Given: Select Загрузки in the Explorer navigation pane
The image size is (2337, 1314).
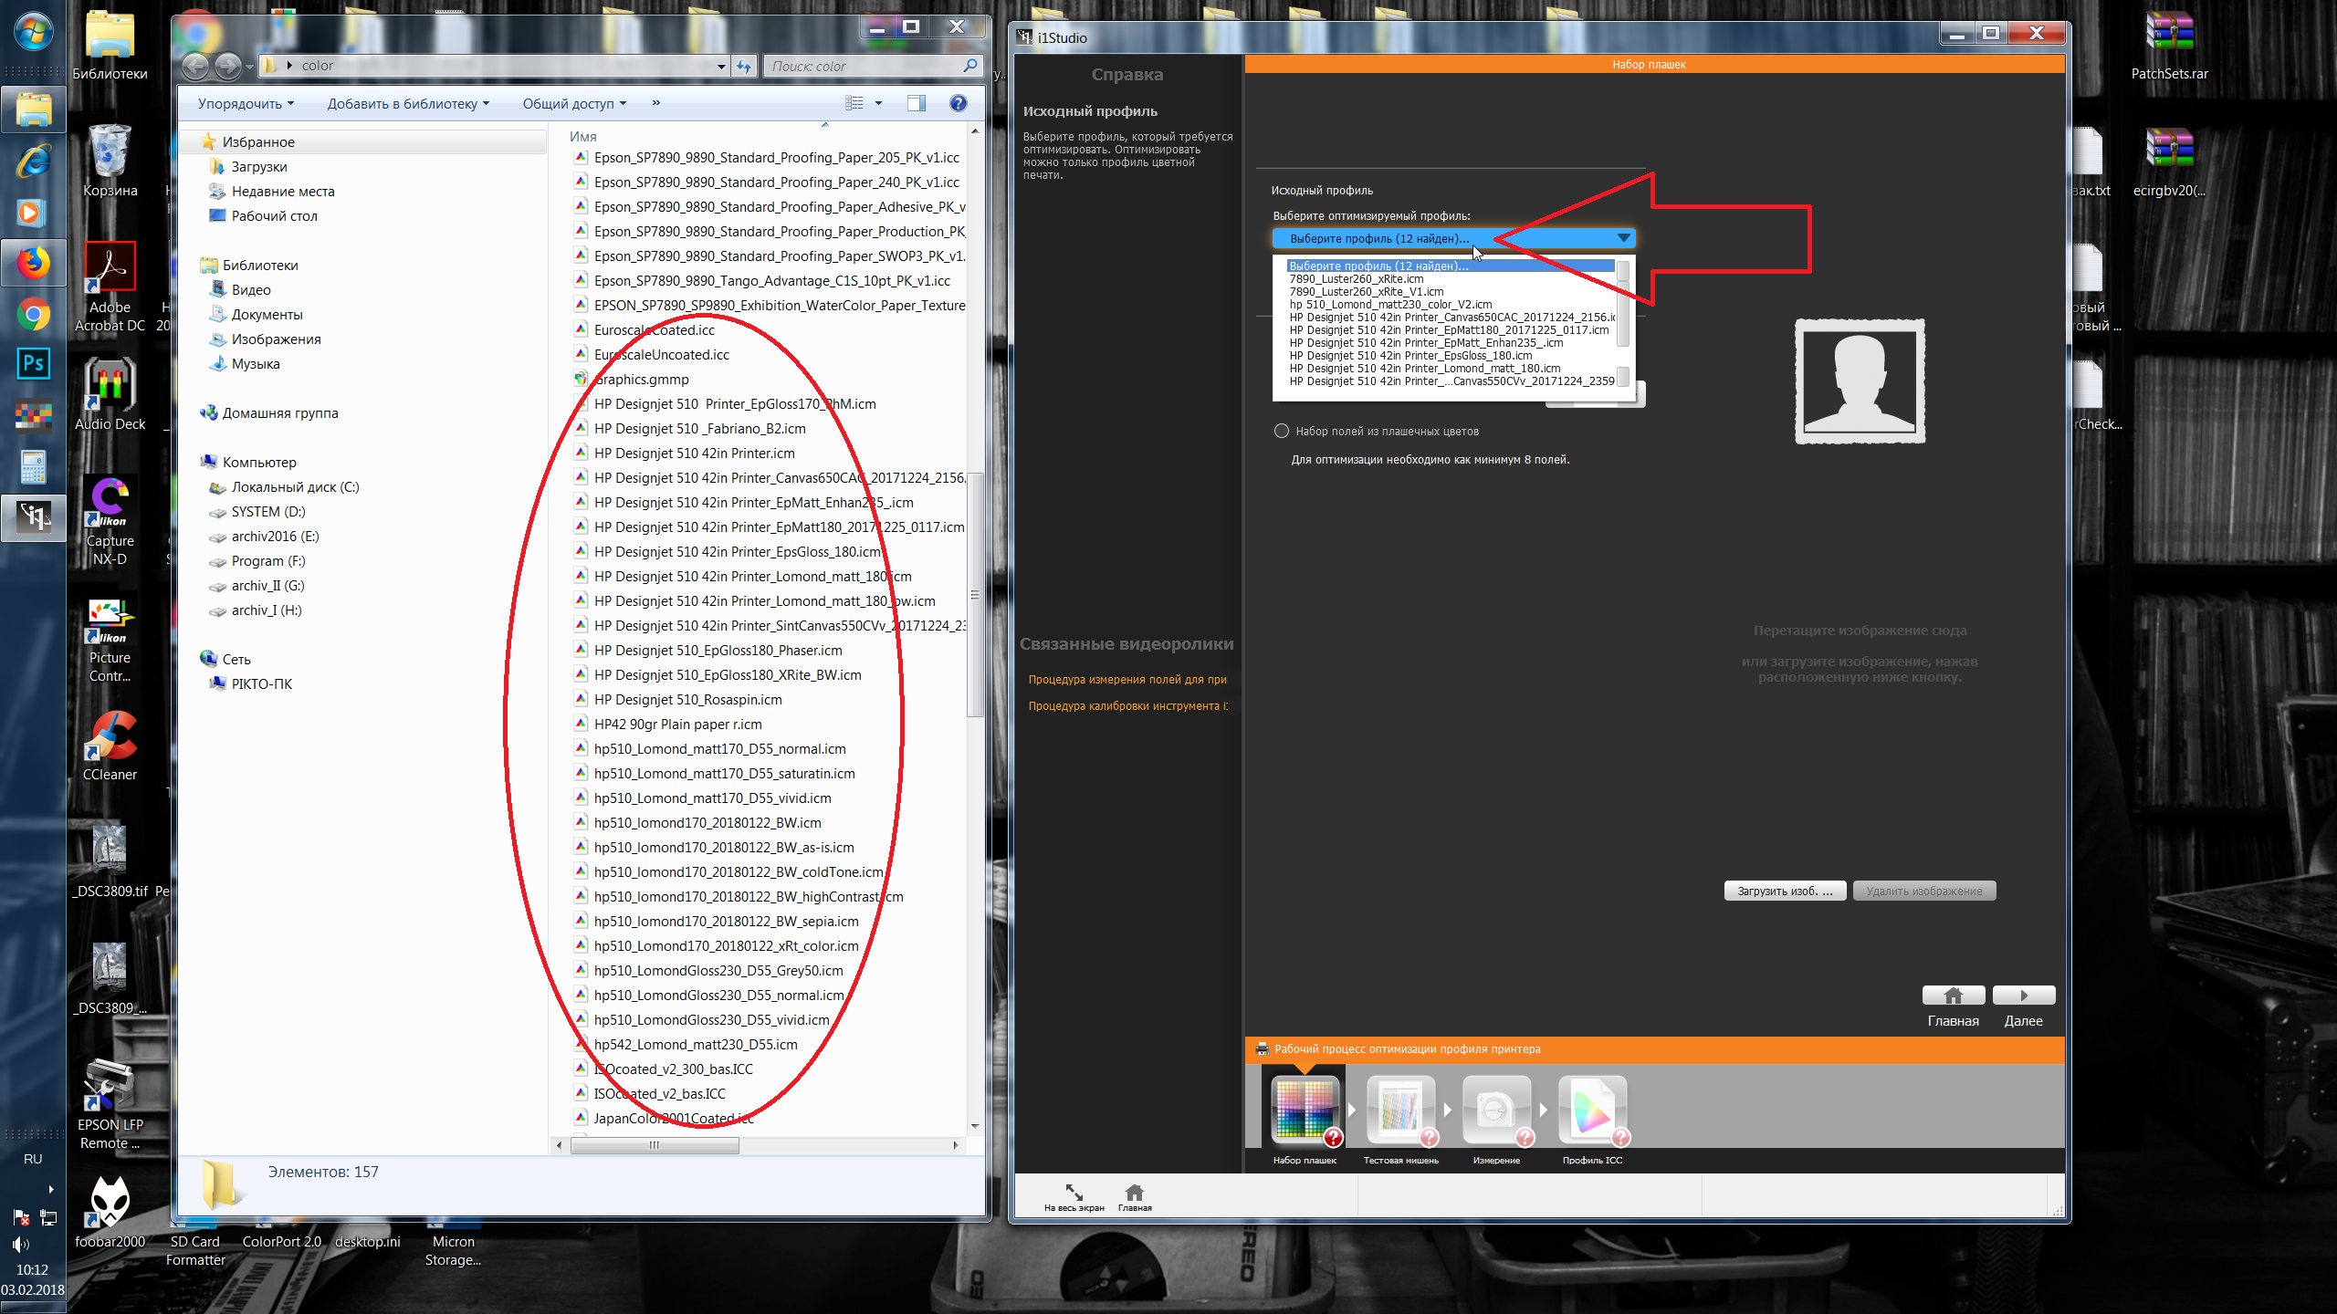Looking at the screenshot, I should point(259,167).
